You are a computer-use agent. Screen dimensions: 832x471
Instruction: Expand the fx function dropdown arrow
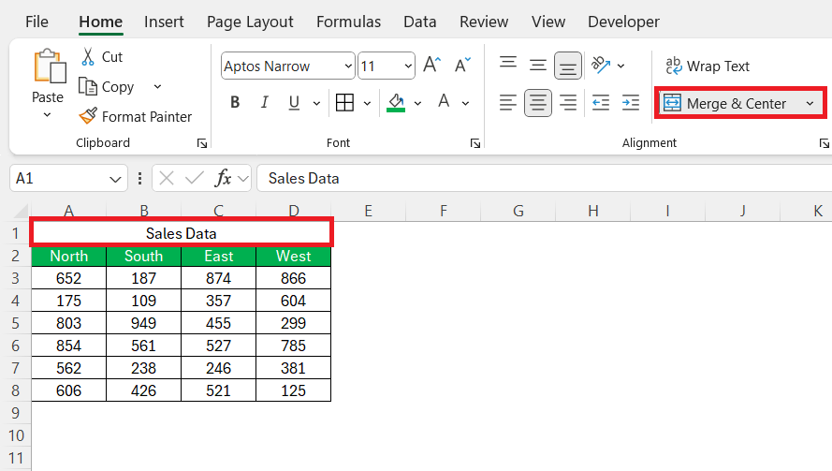pos(243,179)
